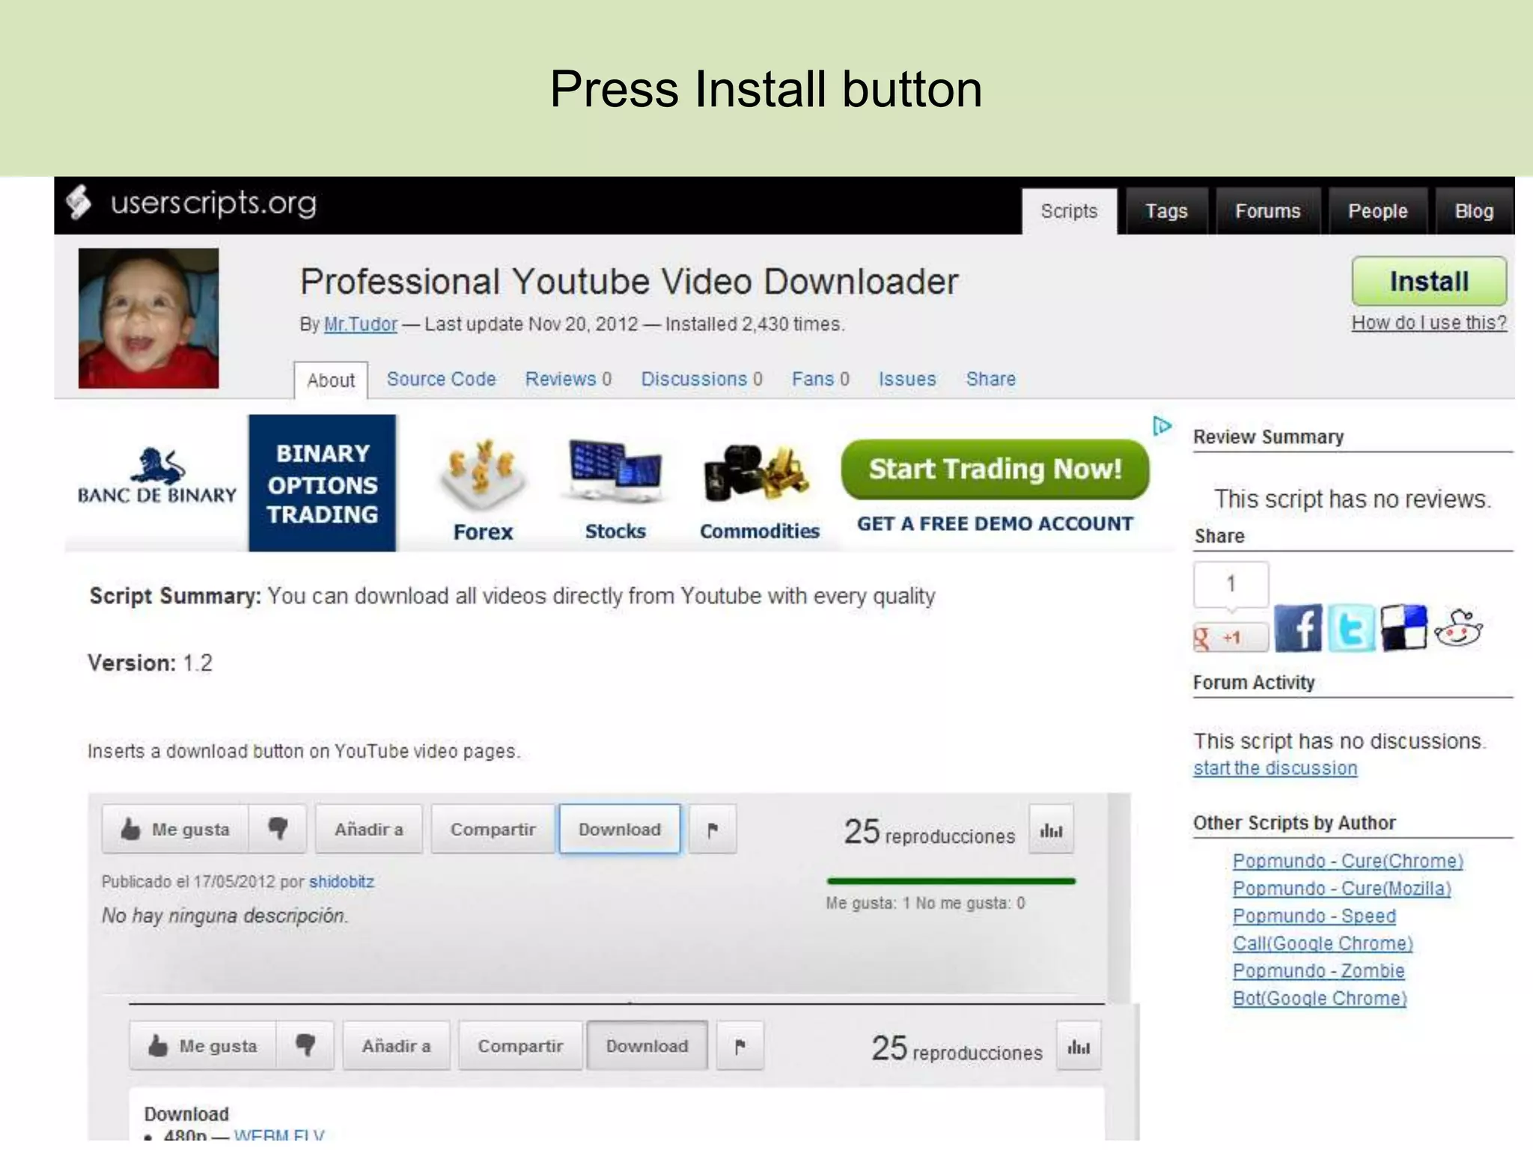Click upper Compartir button
Viewport: 1533px width, 1150px height.
tap(493, 830)
